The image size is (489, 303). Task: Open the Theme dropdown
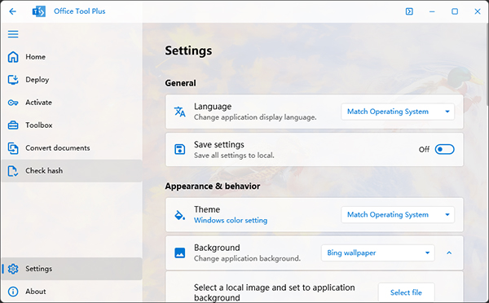click(398, 214)
